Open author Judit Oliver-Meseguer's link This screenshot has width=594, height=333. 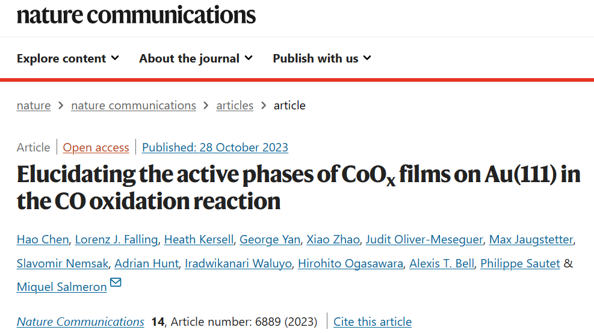[x=424, y=240]
